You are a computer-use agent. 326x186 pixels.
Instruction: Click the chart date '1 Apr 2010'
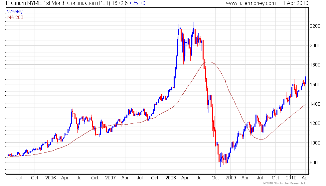[x=295, y=3]
